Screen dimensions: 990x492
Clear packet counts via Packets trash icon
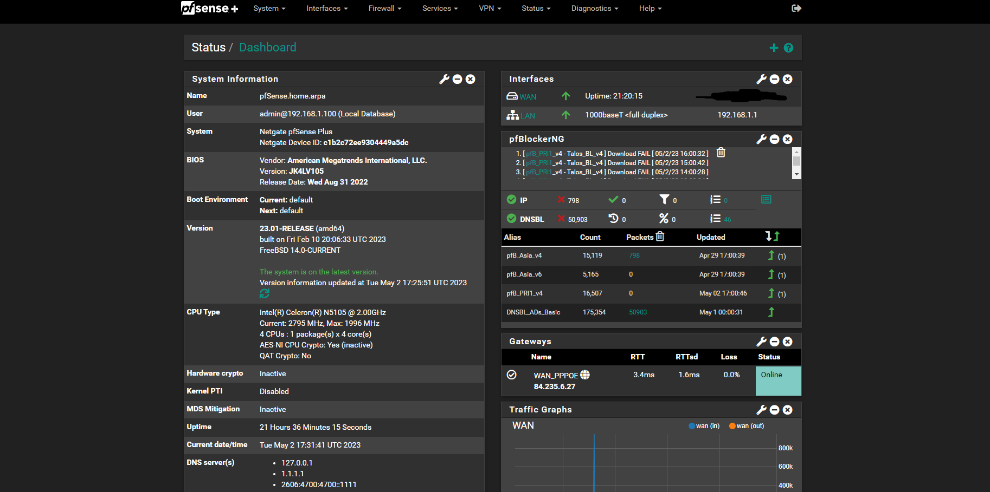pyautogui.click(x=660, y=237)
